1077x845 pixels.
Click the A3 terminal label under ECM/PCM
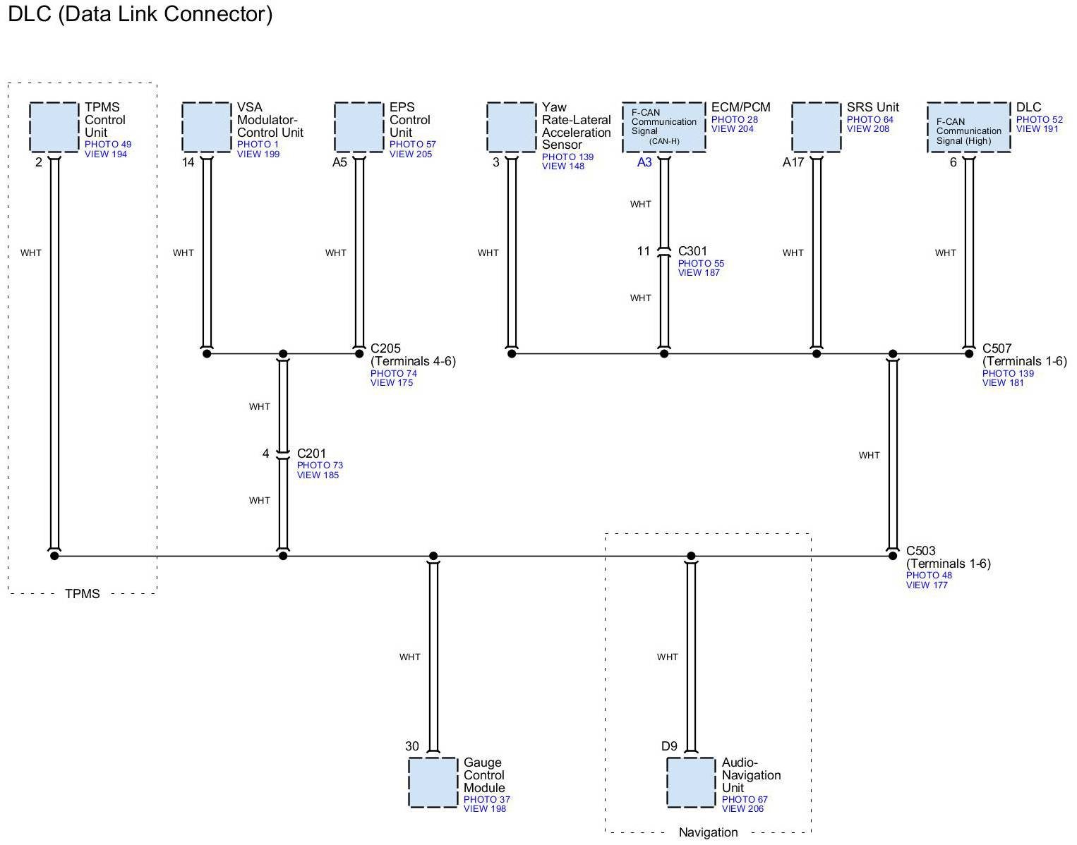click(644, 162)
